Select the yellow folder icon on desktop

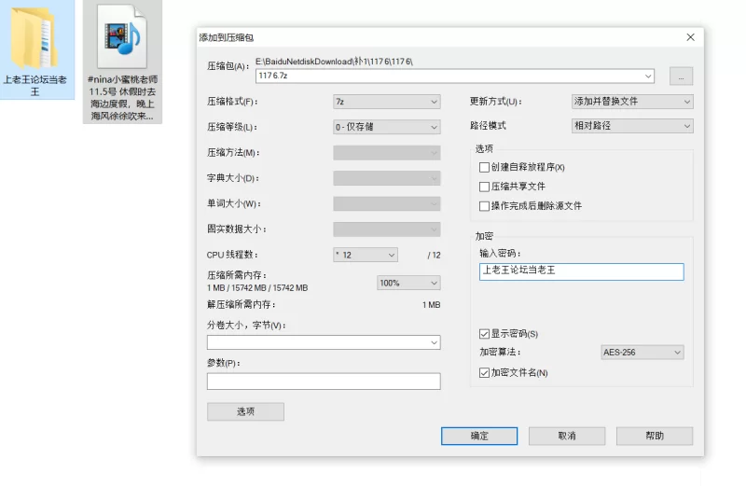[x=35, y=37]
